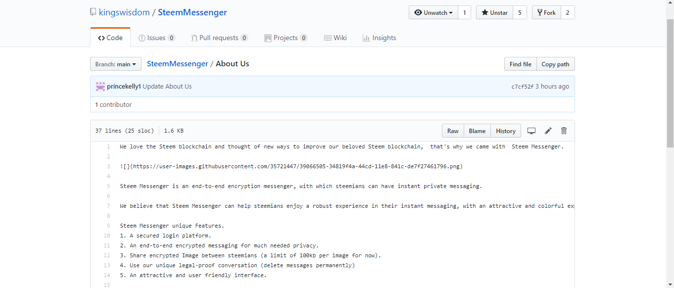Click the page vertical scrollbar thumb
674x288 pixels.
[671, 83]
